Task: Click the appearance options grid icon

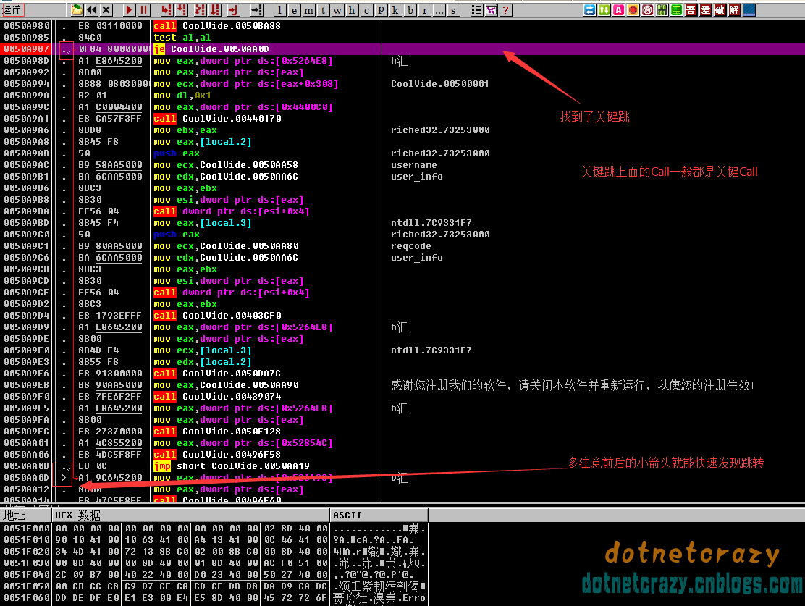Action: tap(492, 9)
